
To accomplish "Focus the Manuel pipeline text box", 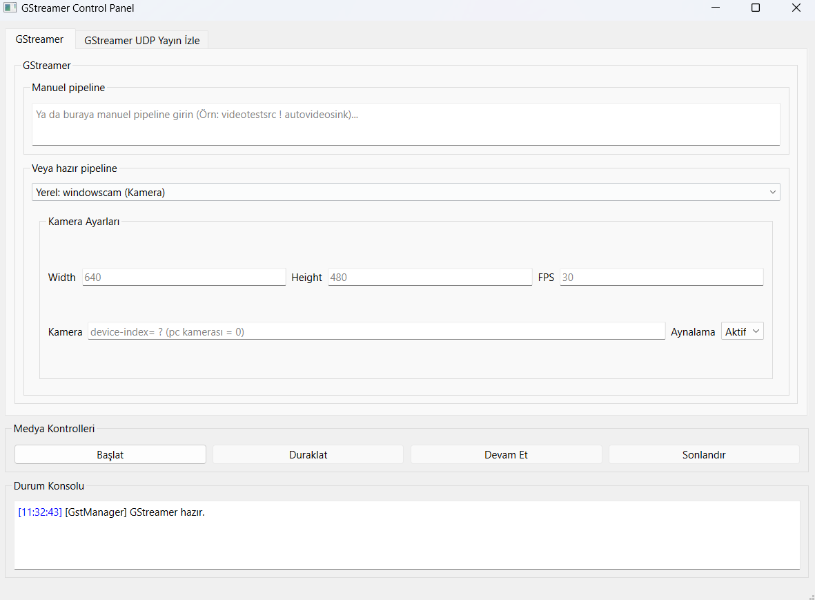I will pos(406,124).
